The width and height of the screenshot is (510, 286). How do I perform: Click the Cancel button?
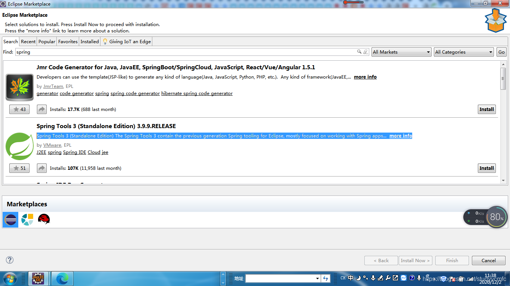(x=488, y=260)
